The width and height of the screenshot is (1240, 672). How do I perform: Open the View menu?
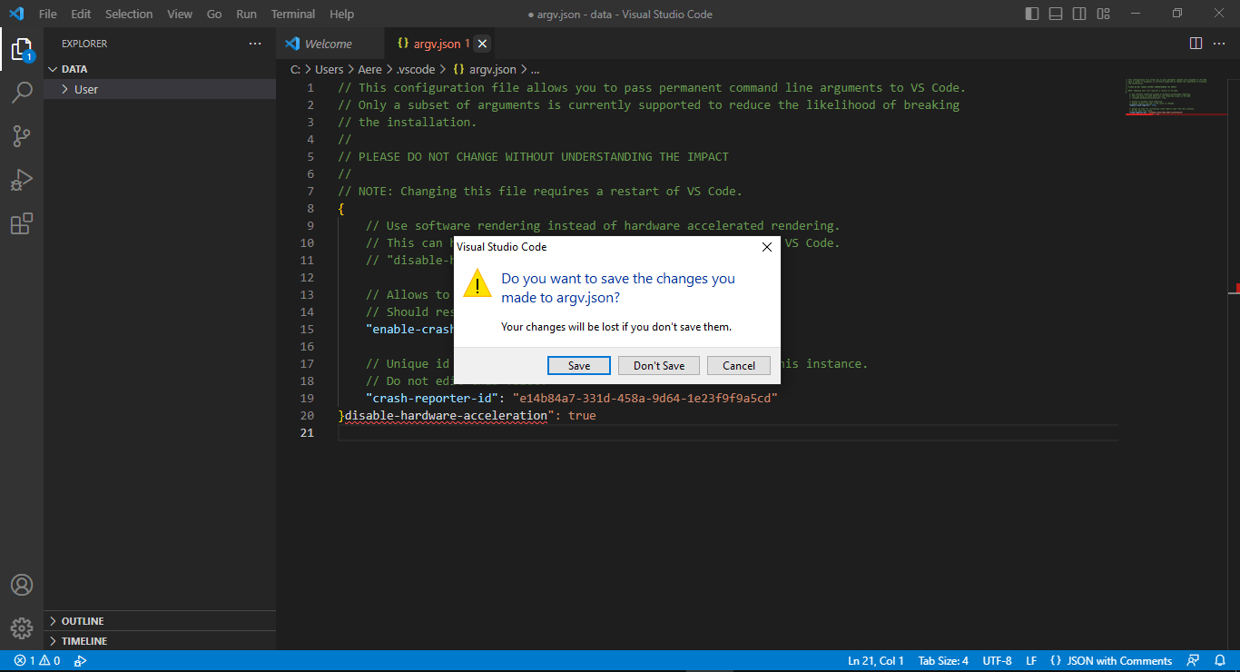[180, 14]
